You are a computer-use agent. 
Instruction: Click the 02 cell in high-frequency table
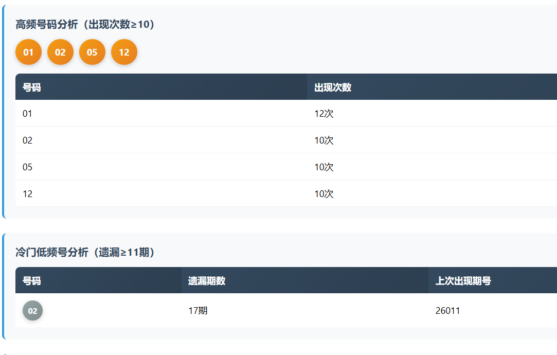27,140
